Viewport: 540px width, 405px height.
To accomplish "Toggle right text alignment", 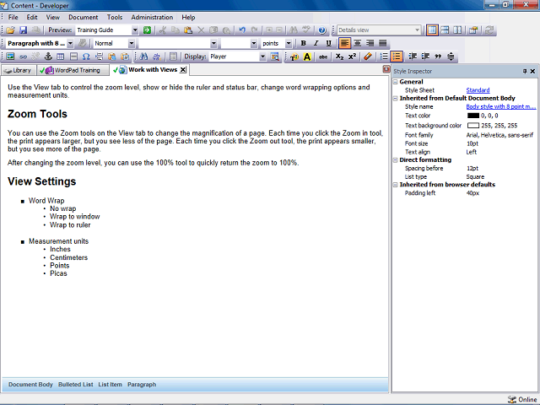I will tap(370, 43).
